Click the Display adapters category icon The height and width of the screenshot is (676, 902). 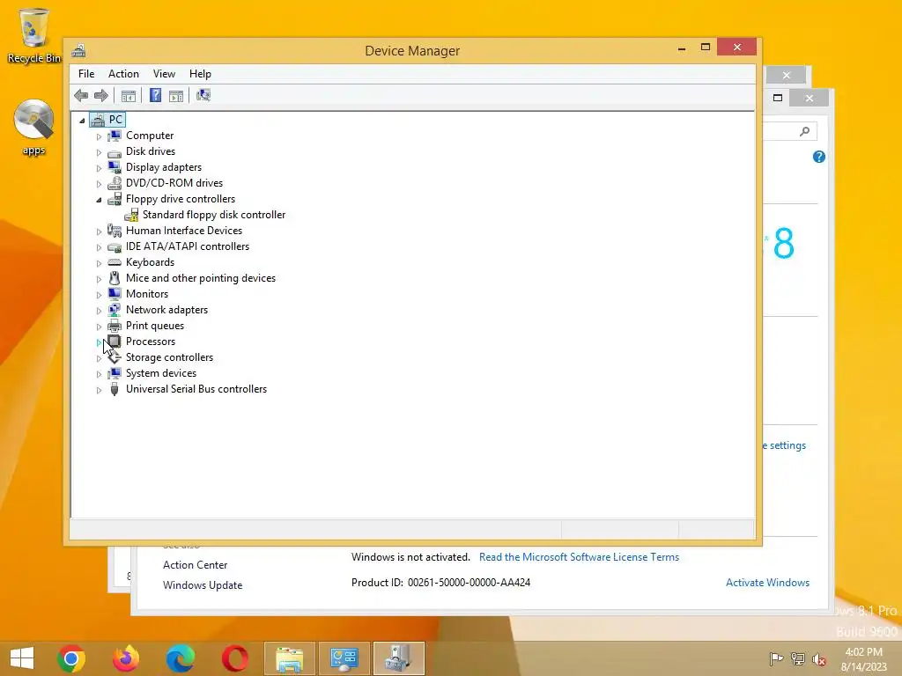(x=115, y=167)
